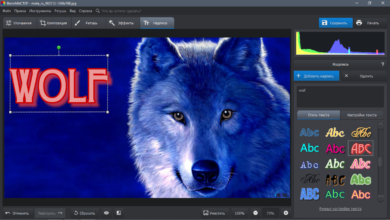Screen dimensions: 390x220
Task: Add new caption with Добавить надпись
Action: (x=316, y=76)
